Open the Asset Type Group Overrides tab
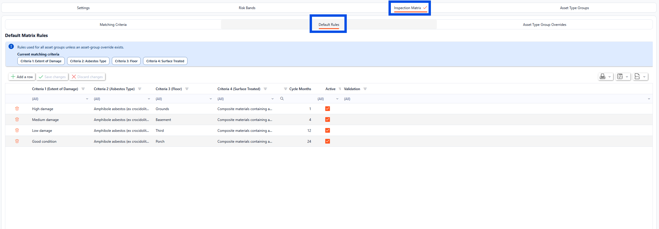Viewport: 659px width, 229px height. 544,25
